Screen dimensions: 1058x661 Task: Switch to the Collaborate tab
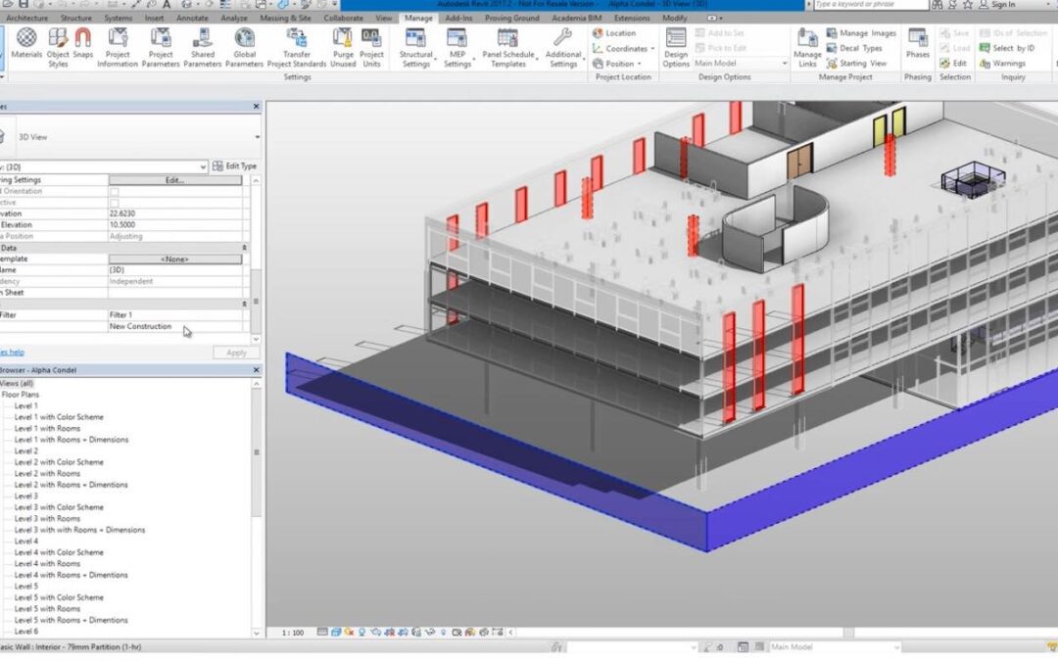(x=343, y=19)
